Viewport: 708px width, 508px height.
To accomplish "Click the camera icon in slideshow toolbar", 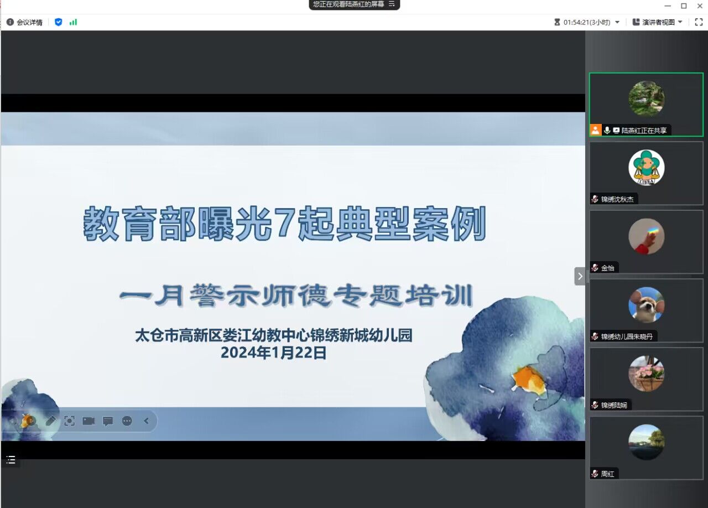I will coord(88,421).
